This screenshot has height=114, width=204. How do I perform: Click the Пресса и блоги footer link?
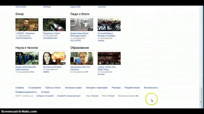click(53, 88)
